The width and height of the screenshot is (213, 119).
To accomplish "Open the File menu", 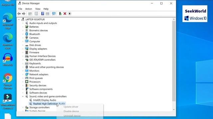I will [20, 9].
